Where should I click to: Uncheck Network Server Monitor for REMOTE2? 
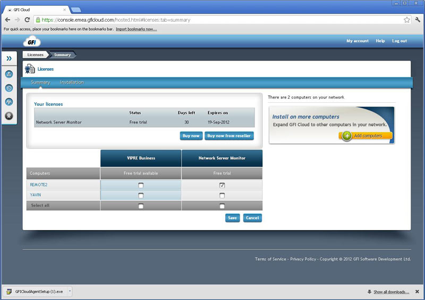(x=222, y=186)
